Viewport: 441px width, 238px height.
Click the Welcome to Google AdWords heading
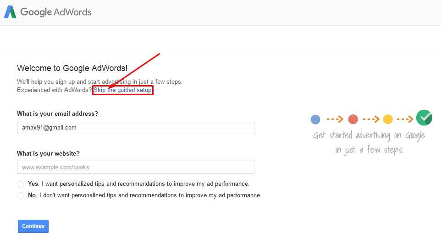click(x=72, y=68)
